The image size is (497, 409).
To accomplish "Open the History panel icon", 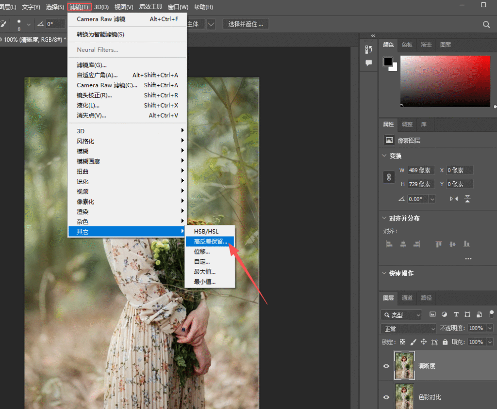I will (368, 49).
